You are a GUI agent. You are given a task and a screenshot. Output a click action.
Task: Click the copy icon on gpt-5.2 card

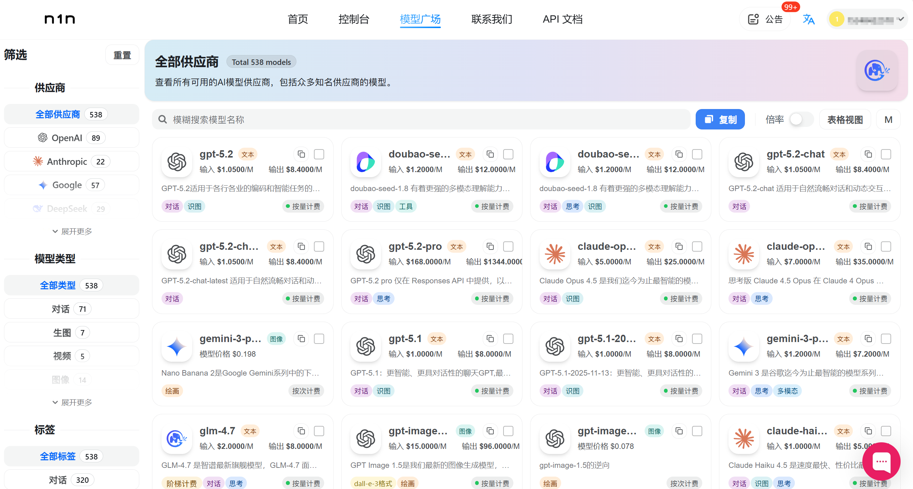(x=301, y=154)
